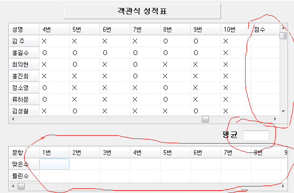The height and width of the screenshot is (193, 294).
Task: Select the 3번 column header in the bottom grid
Action: (x=115, y=152)
